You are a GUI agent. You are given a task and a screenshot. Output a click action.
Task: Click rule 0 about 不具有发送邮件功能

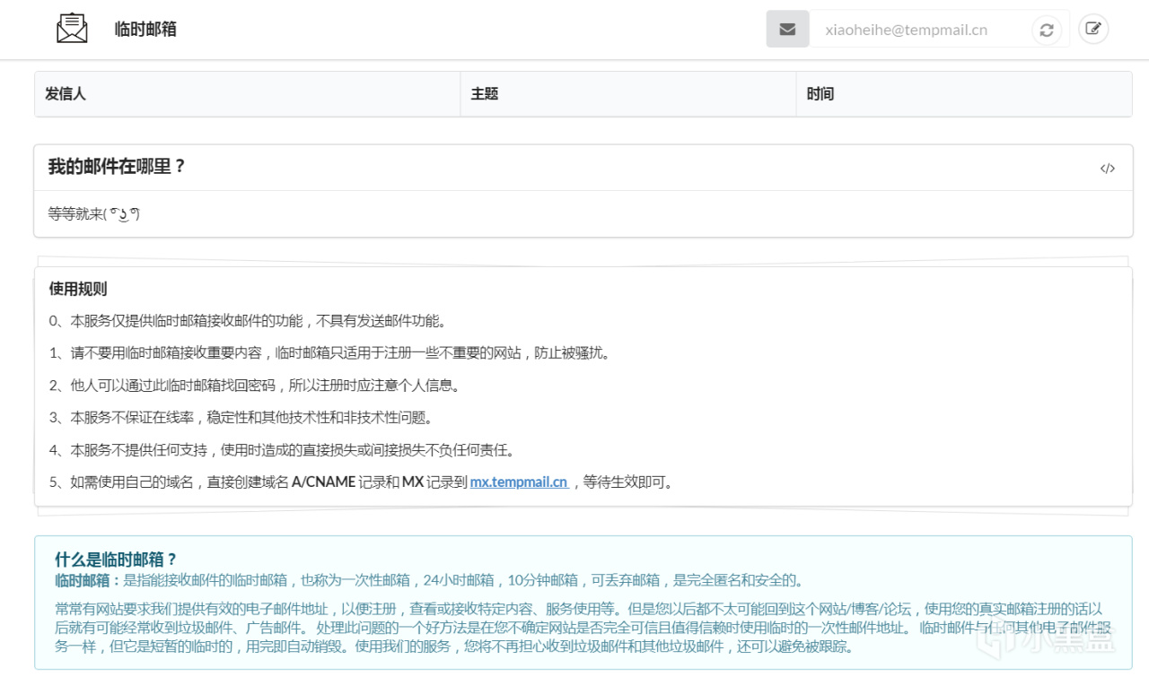tap(248, 321)
